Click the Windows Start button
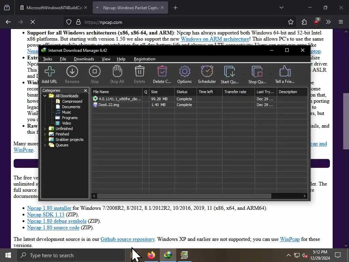The height and width of the screenshot is (262, 349). point(8,255)
